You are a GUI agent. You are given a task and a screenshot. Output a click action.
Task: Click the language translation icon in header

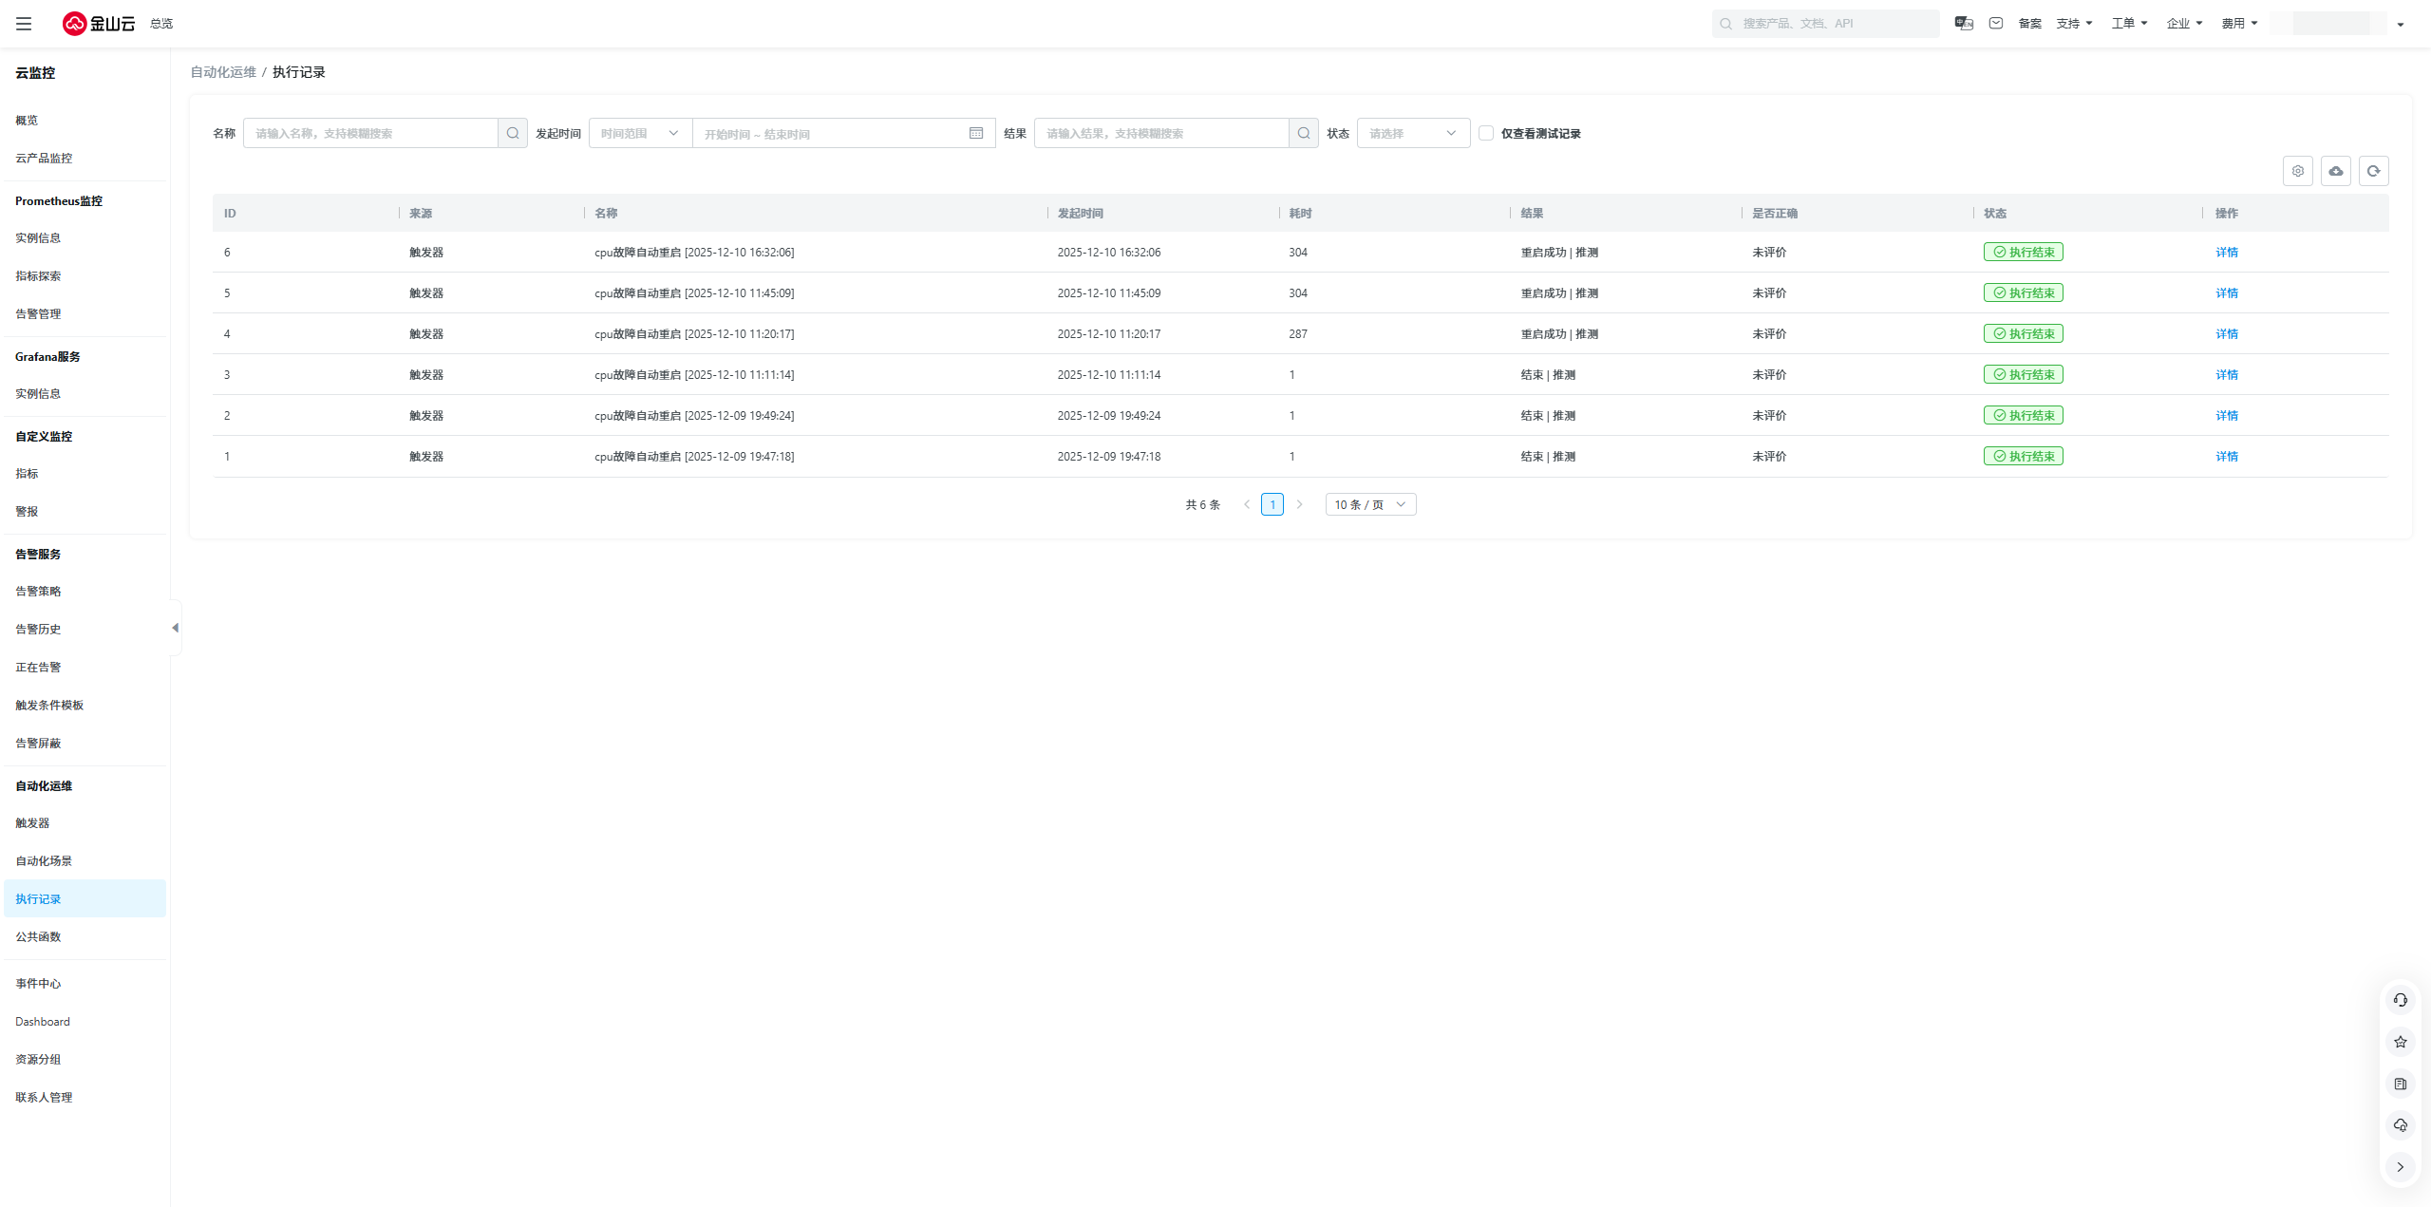(x=1964, y=24)
